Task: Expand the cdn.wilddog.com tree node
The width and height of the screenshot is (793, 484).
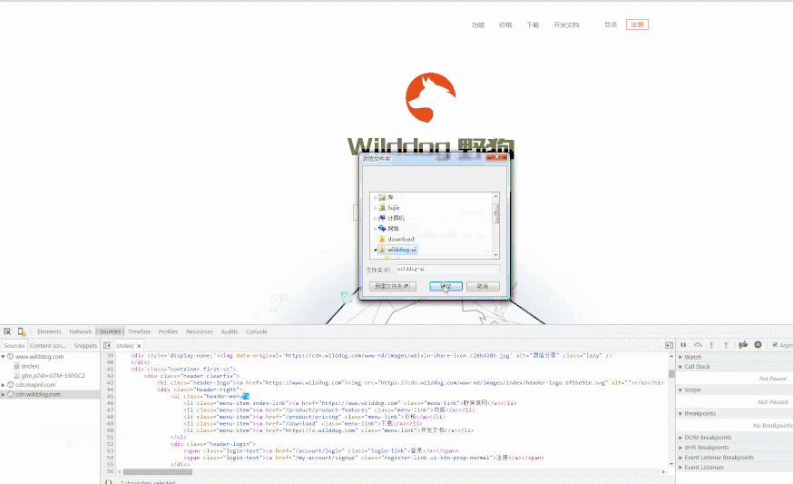Action: (x=3, y=394)
